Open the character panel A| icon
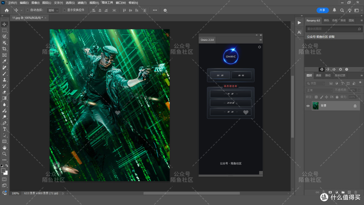Viewport: 364px width, 205px height. click(x=299, y=32)
